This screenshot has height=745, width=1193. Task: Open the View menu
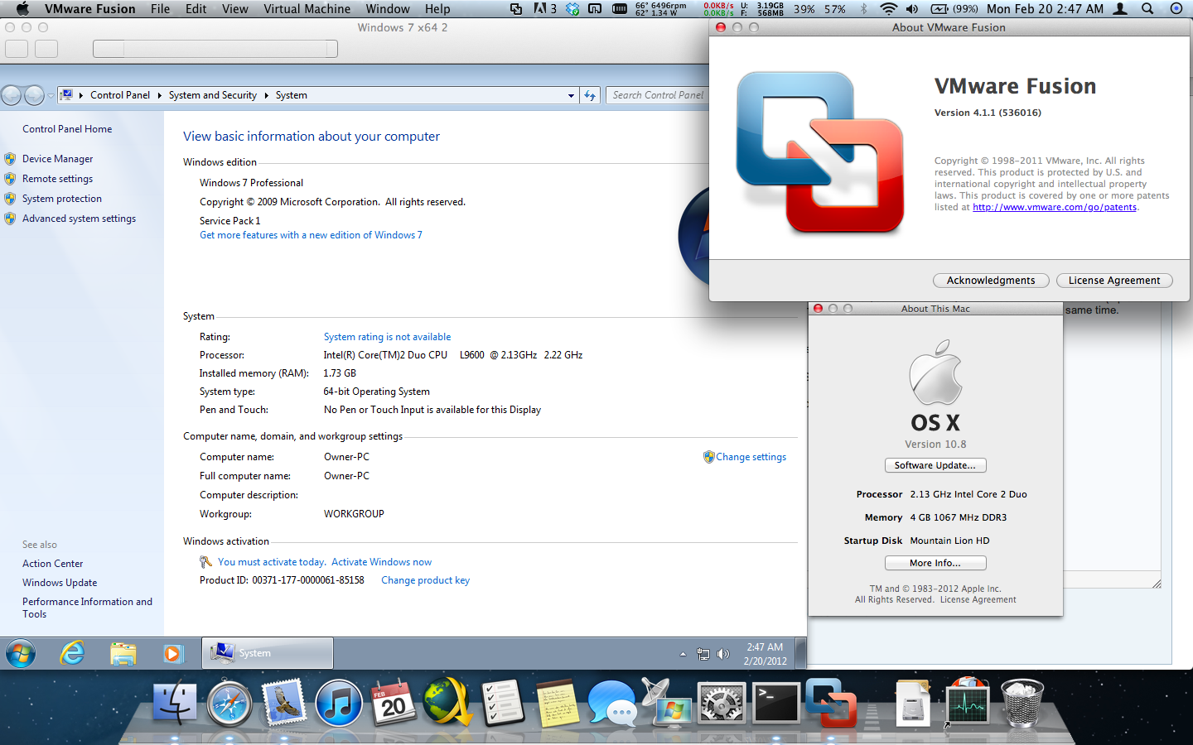click(x=235, y=8)
